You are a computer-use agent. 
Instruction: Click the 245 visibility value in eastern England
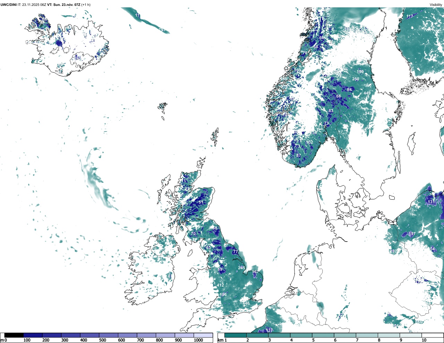coord(241,268)
